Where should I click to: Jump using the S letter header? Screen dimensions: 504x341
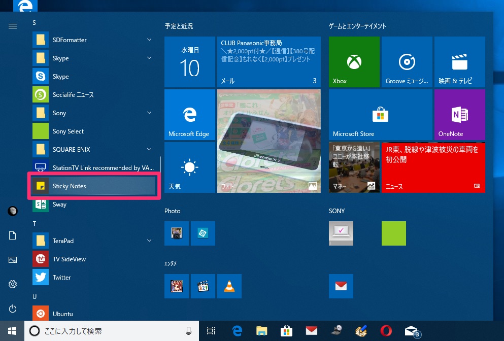35,22
